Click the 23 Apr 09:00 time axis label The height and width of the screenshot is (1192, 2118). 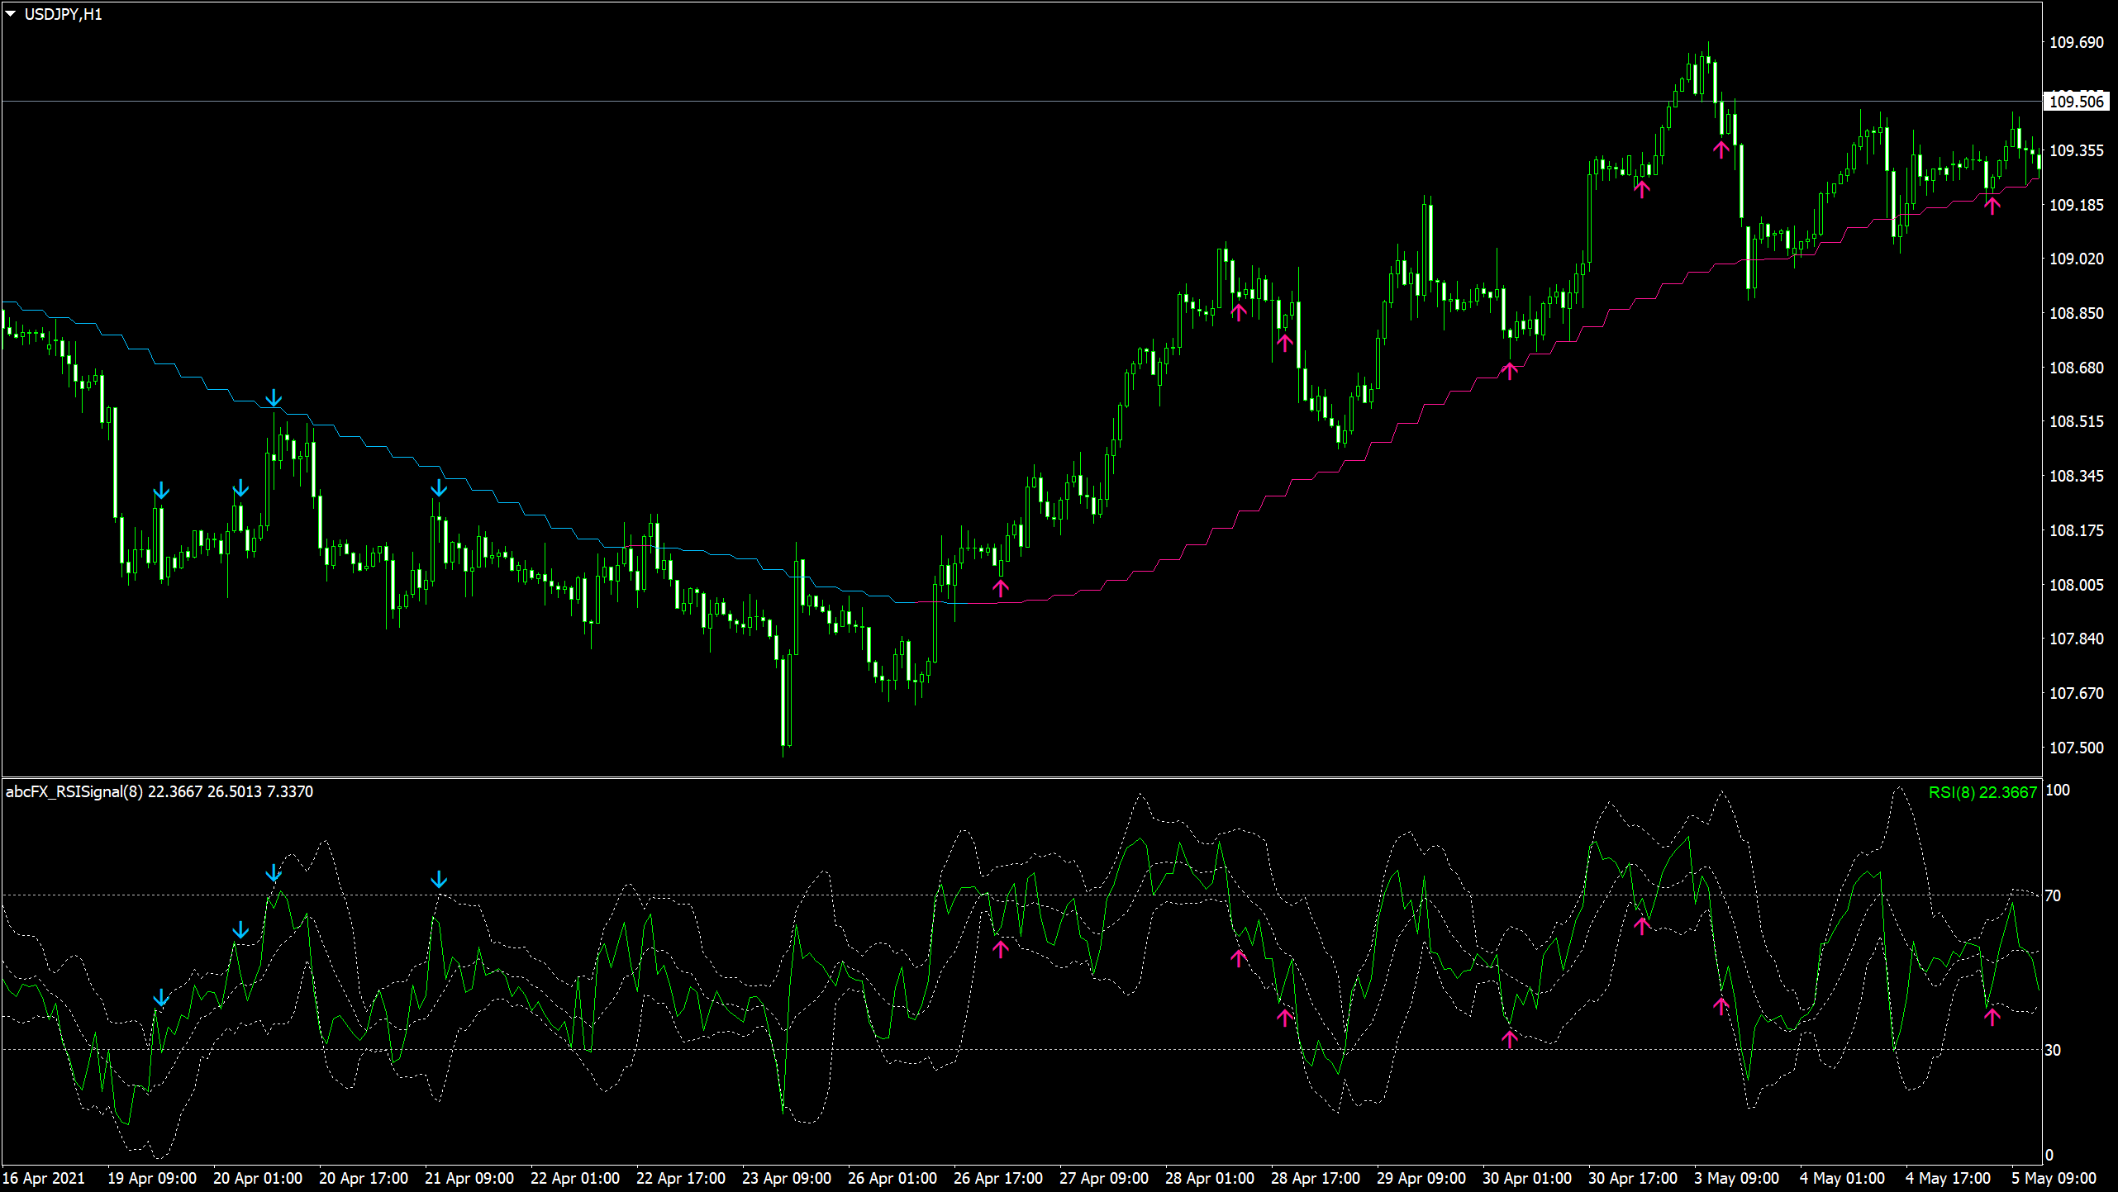point(786,1178)
